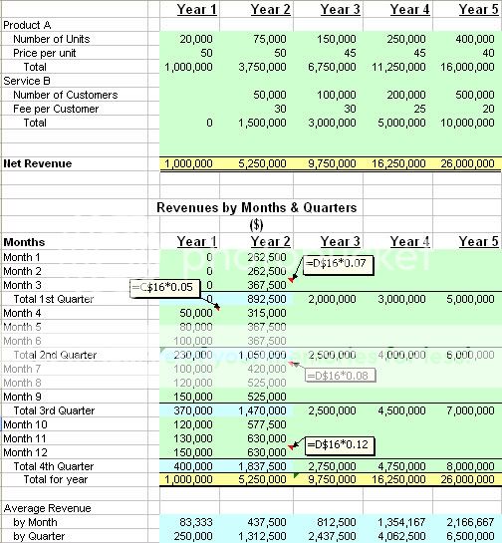This screenshot has height=543, width=502.
Task: Select by Quarter average Year 3 value 2,437,500
Action: tap(332, 536)
